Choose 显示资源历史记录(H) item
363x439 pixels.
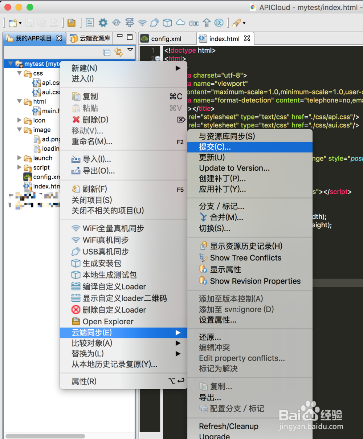point(250,246)
